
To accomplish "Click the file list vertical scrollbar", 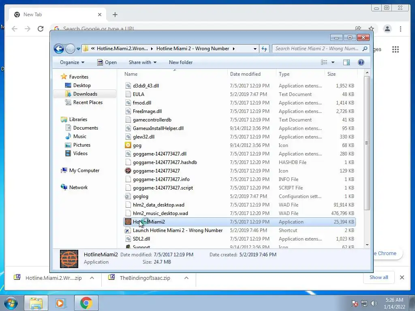I will pyautogui.click(x=367, y=143).
